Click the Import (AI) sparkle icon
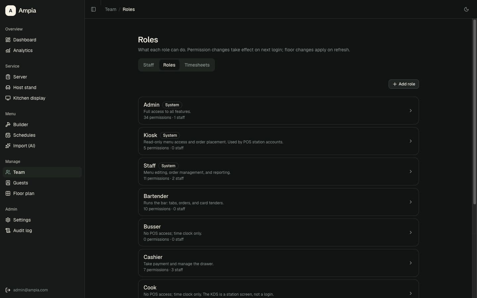The height and width of the screenshot is (298, 477). click(8, 146)
